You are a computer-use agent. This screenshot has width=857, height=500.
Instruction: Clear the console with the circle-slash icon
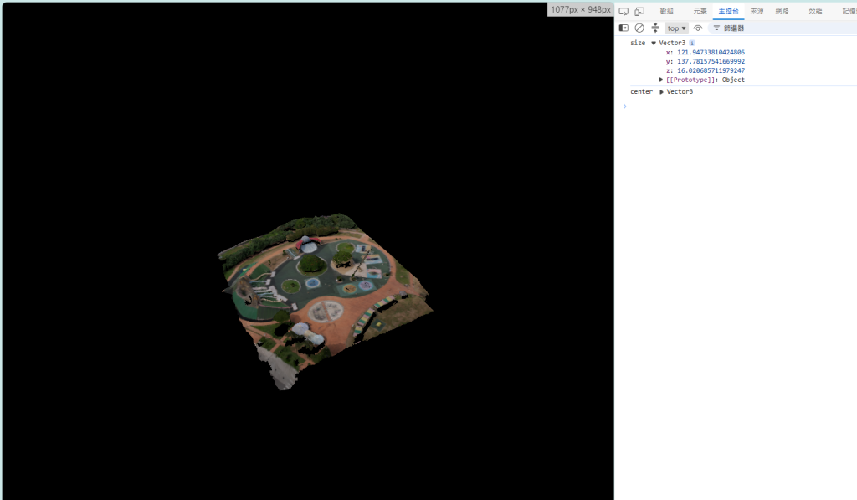pyautogui.click(x=639, y=28)
